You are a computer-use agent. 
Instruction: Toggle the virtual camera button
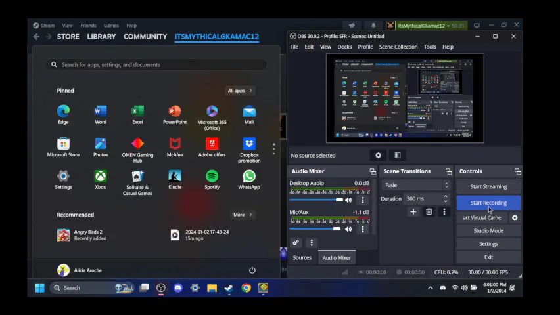coord(482,218)
